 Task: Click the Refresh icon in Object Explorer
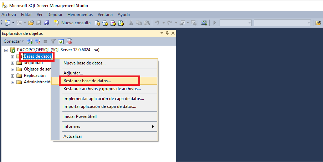[61, 42]
